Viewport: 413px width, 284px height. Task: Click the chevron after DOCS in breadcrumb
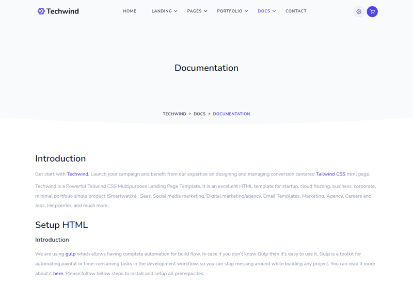click(x=209, y=114)
